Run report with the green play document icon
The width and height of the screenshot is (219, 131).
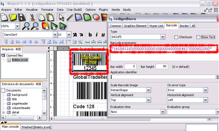[x=54, y=26]
